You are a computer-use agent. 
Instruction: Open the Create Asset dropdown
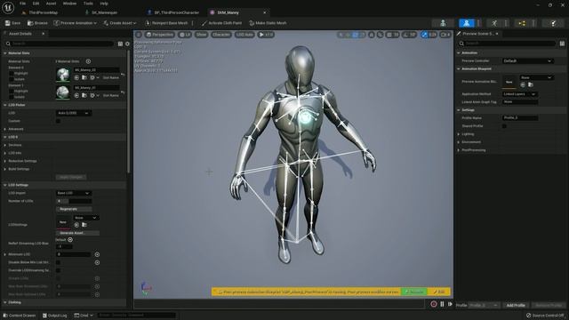coord(120,23)
